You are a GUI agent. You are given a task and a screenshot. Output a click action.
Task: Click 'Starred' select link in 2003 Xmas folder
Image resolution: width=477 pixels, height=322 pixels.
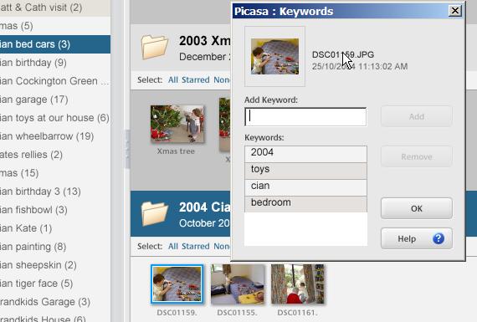coord(196,80)
